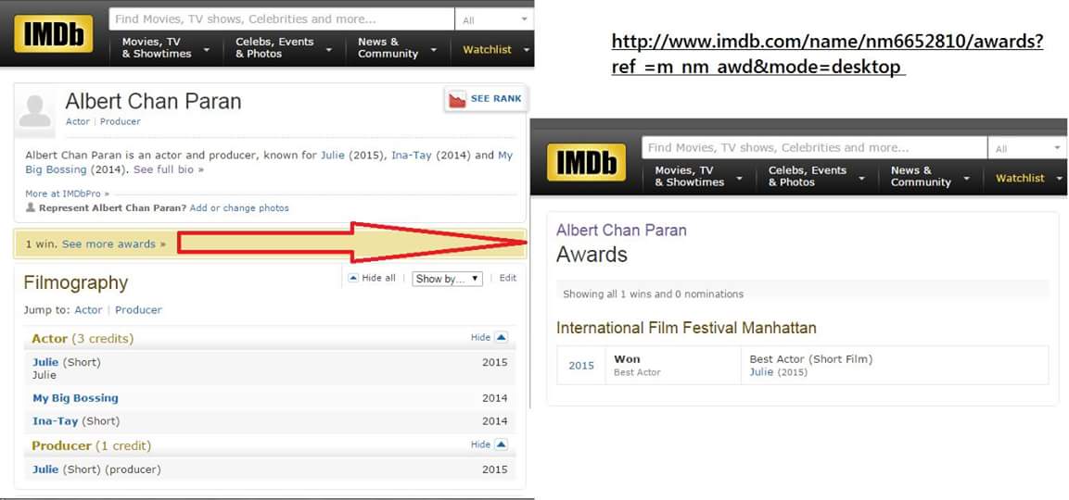1069x500 pixels.
Task: Open Celebs, Events & Photos menu, left page
Action: click(284, 47)
